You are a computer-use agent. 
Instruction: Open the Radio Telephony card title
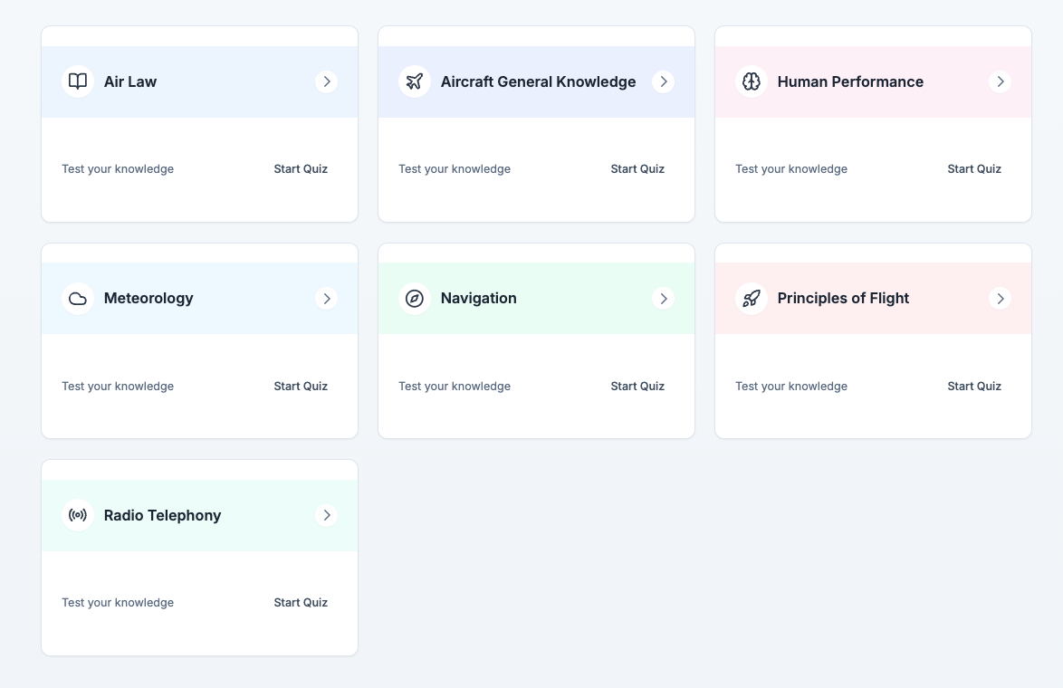coord(162,515)
